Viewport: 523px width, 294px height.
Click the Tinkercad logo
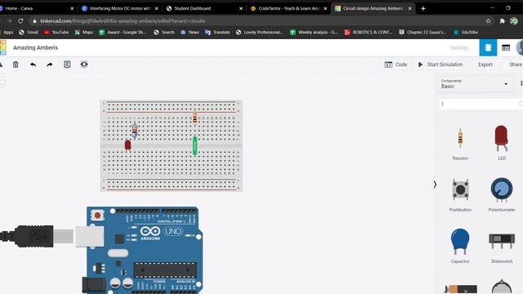[3, 47]
